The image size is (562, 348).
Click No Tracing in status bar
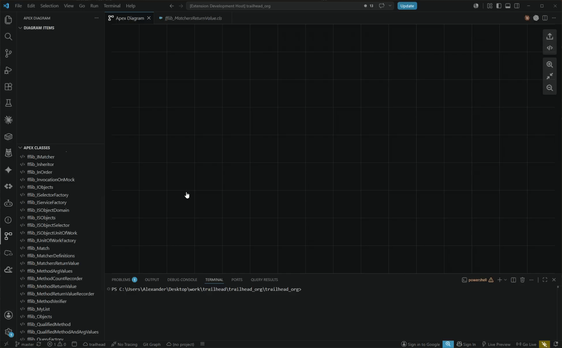point(124,344)
